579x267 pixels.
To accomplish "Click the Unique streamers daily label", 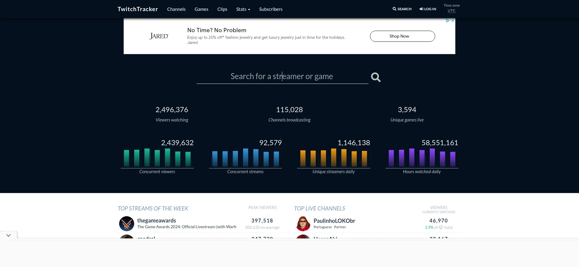I will (x=334, y=172).
